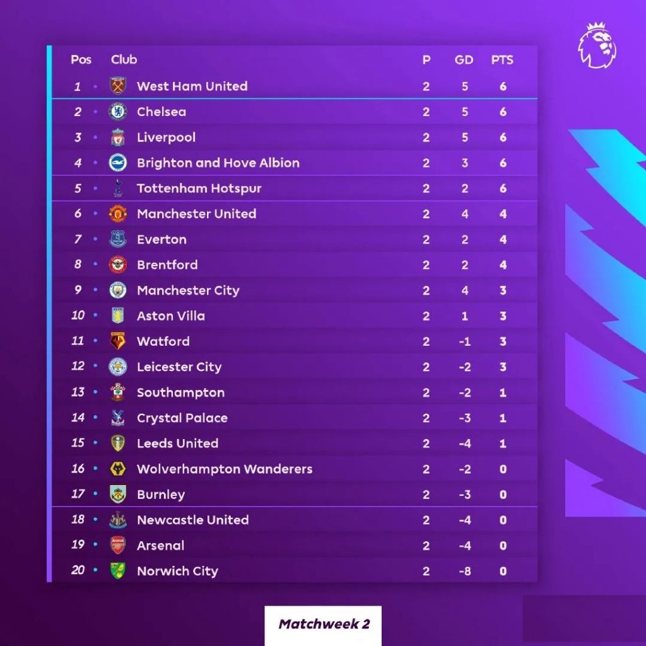Click the Leicester City team name
Screen dimensions: 646x646
pos(179,367)
